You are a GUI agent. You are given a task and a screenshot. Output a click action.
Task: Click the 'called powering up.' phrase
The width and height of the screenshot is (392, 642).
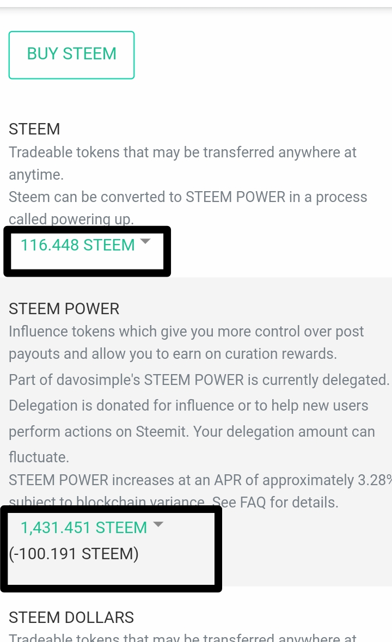coord(71,219)
